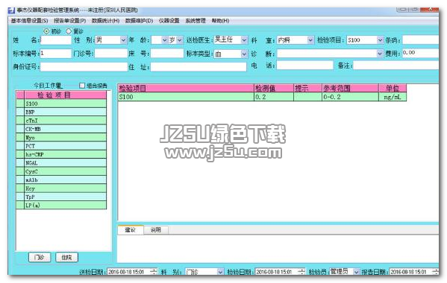Open the 数据统计(H) menu
The image size is (447, 283).
coord(105,20)
